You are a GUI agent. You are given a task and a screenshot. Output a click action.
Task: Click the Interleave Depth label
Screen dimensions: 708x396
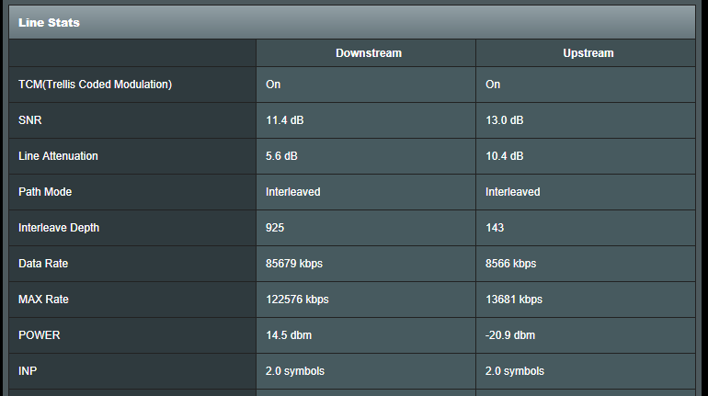57,228
